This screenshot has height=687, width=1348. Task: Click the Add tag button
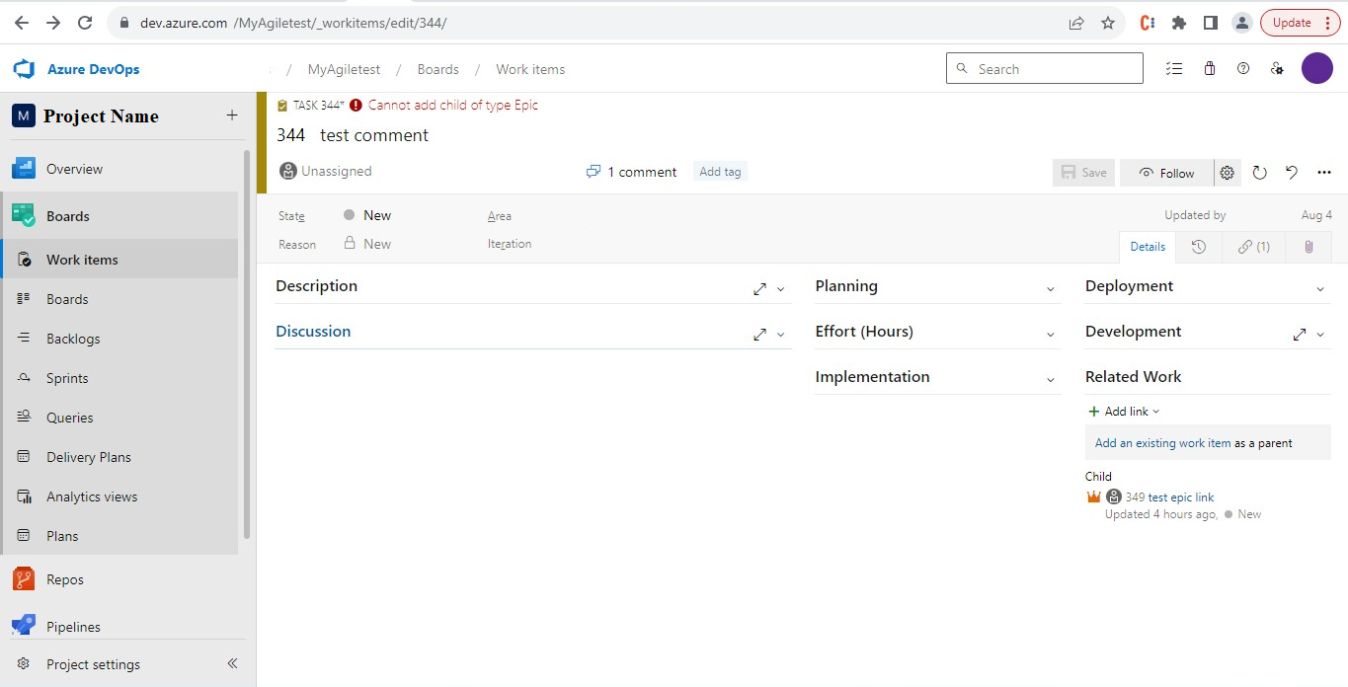[720, 172]
